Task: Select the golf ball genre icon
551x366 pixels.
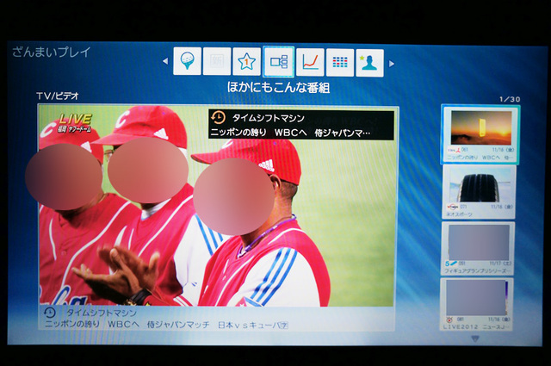Action: tap(188, 61)
